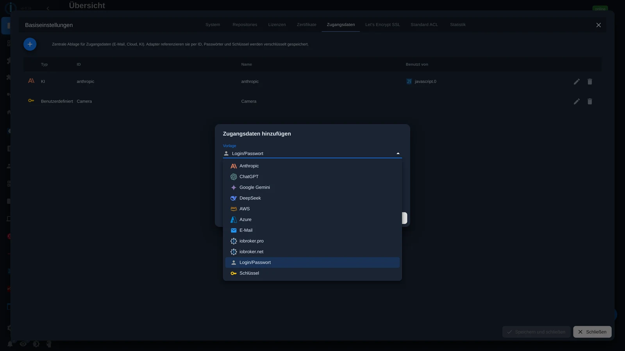Toggle expert mode via the head icon
This screenshot has height=351, width=625.
coord(49,344)
